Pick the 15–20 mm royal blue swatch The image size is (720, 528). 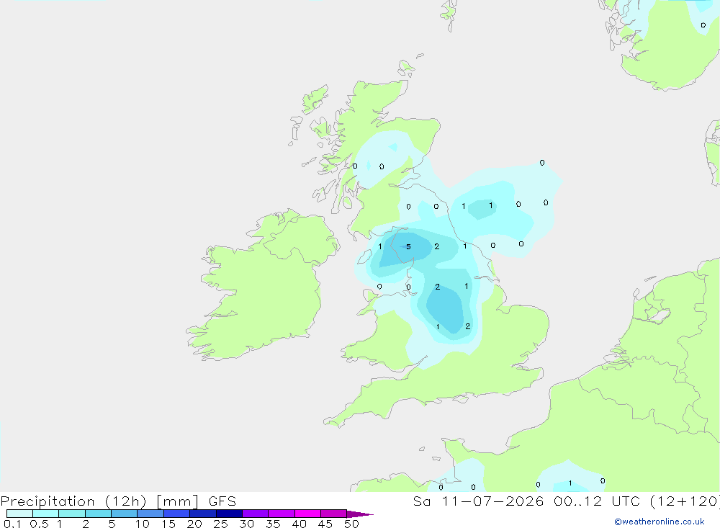176,514
